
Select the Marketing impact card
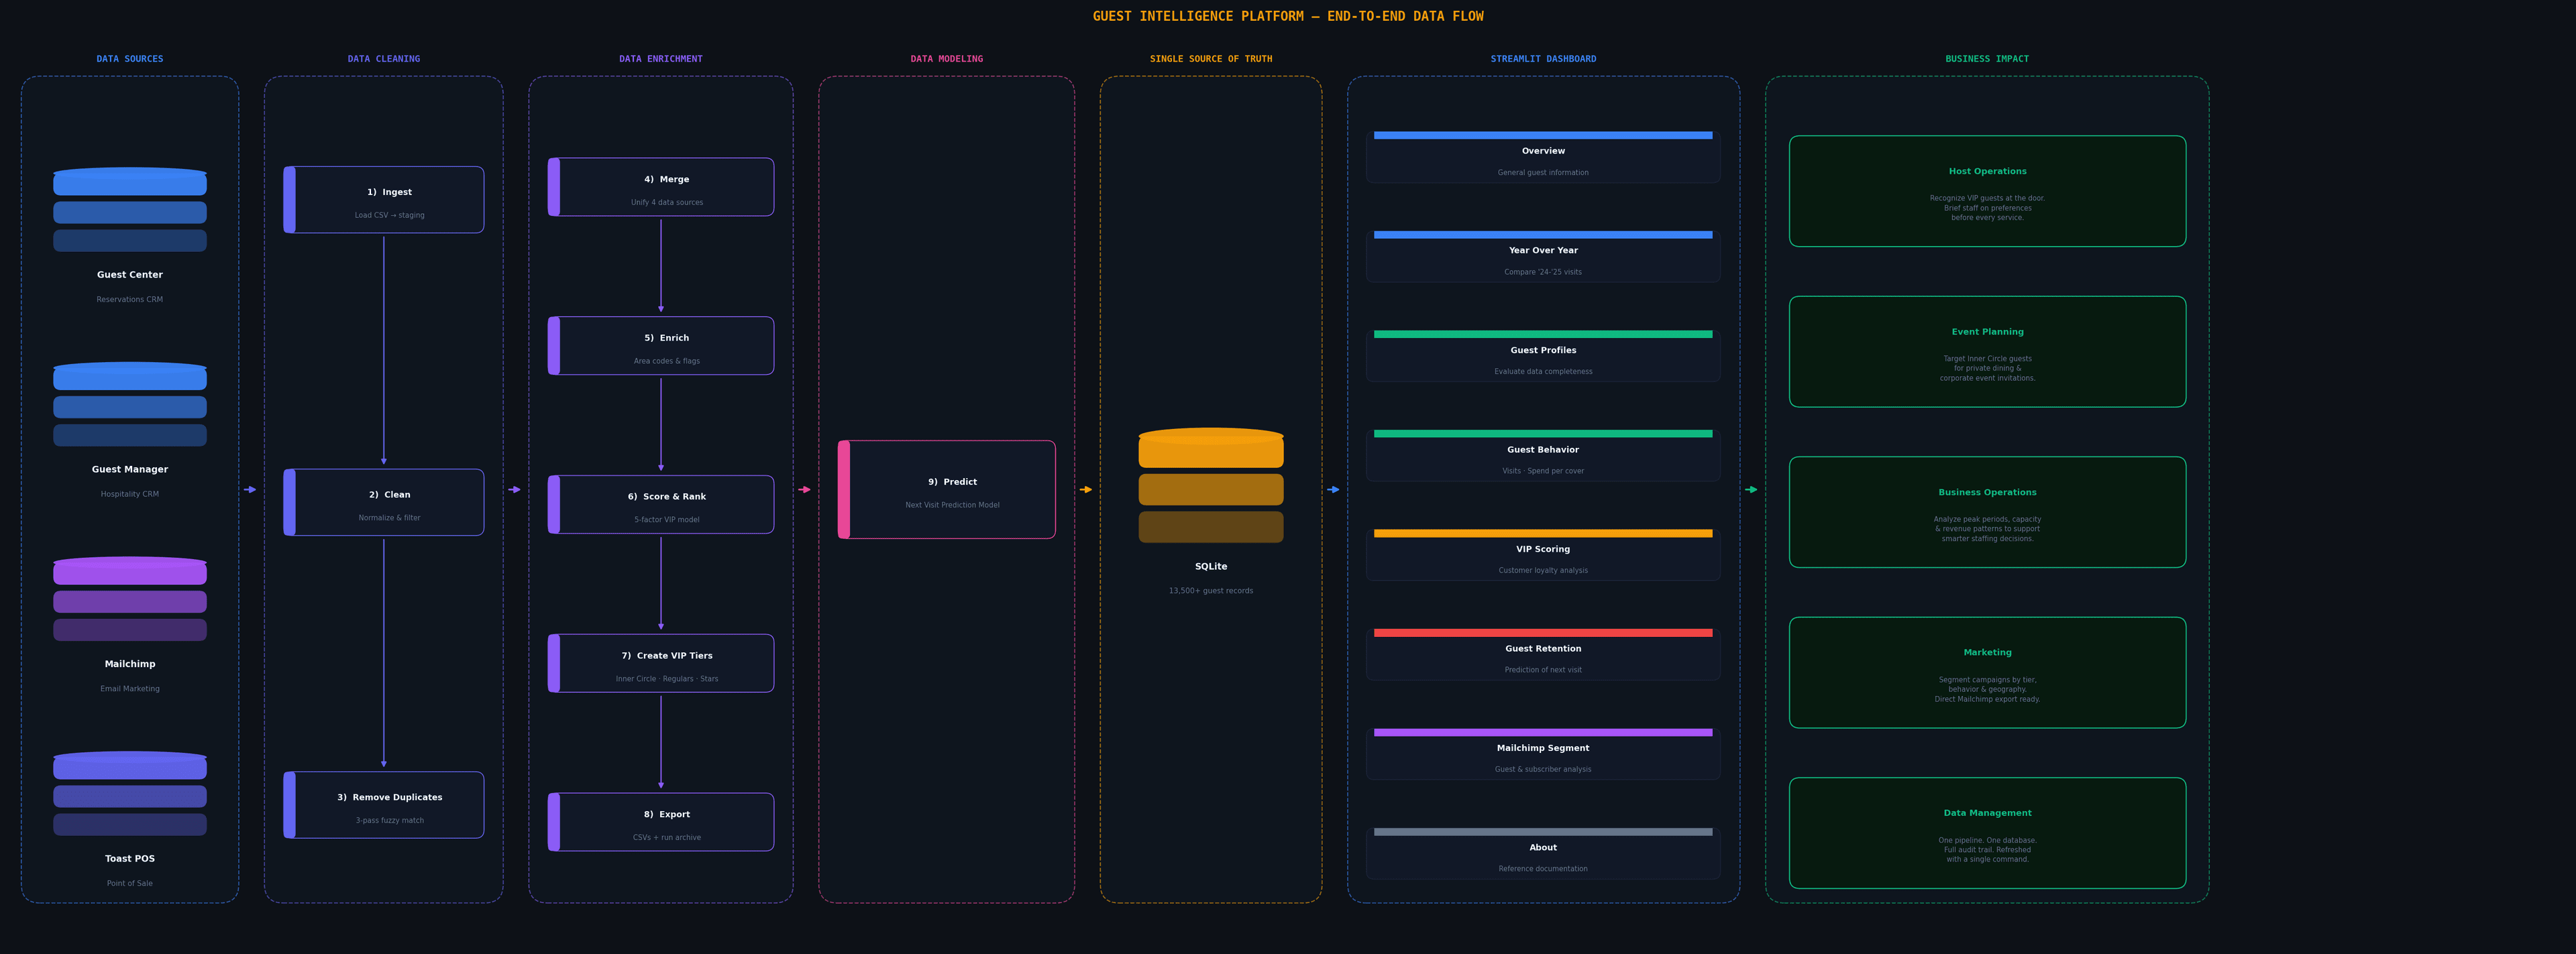coord(1987,672)
